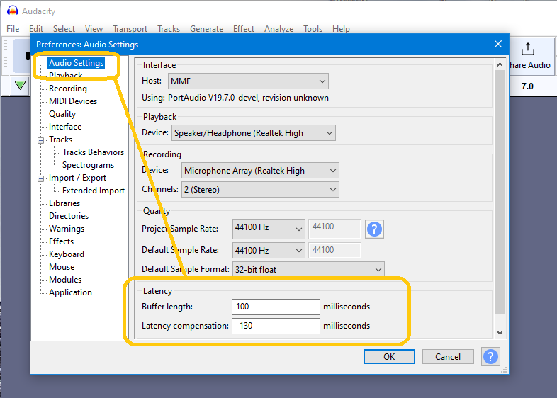Click the PortAudio version text
Screen dimensions: 557x398
pyautogui.click(x=248, y=98)
